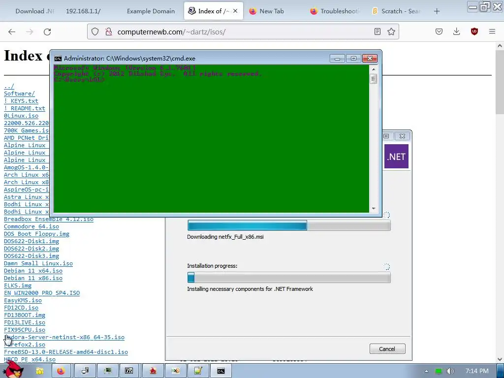Click the green command prompt console area
The height and width of the screenshot is (378, 504).
[x=211, y=138]
